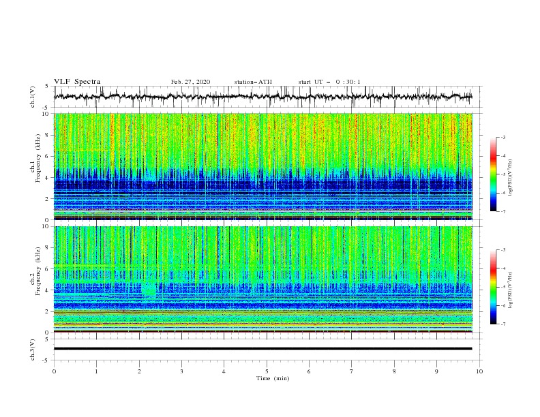Click the time axis tick label "2"
The width and height of the screenshot is (540, 417).
coord(139,371)
